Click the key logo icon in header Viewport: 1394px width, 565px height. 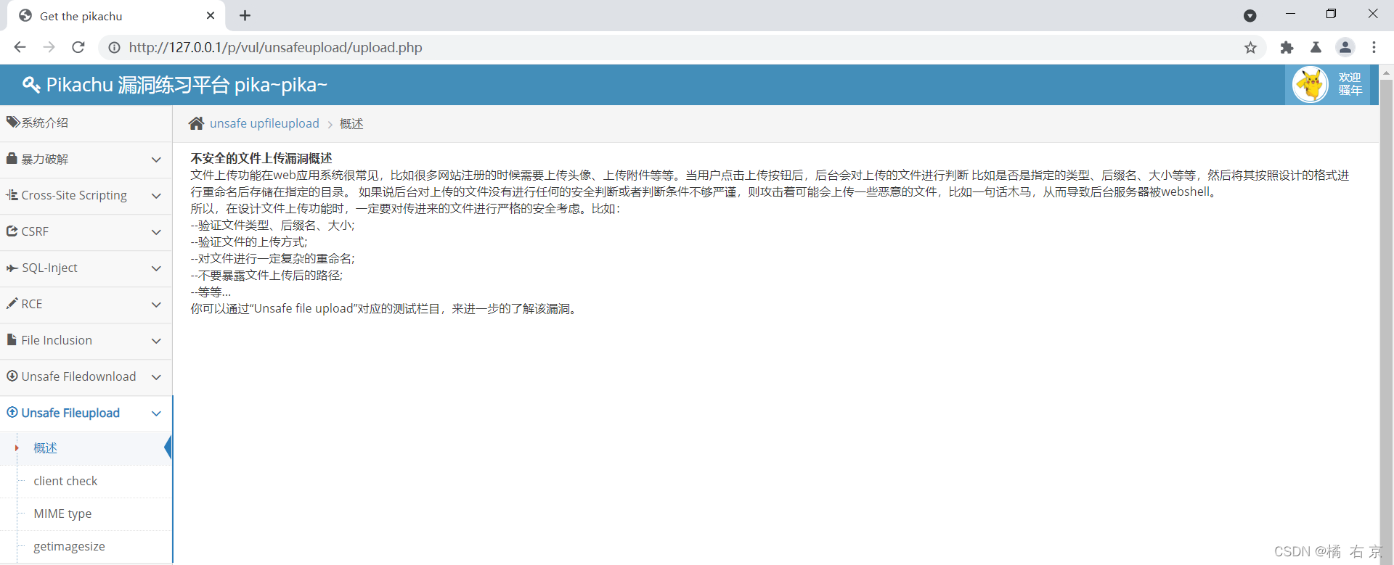(31, 85)
